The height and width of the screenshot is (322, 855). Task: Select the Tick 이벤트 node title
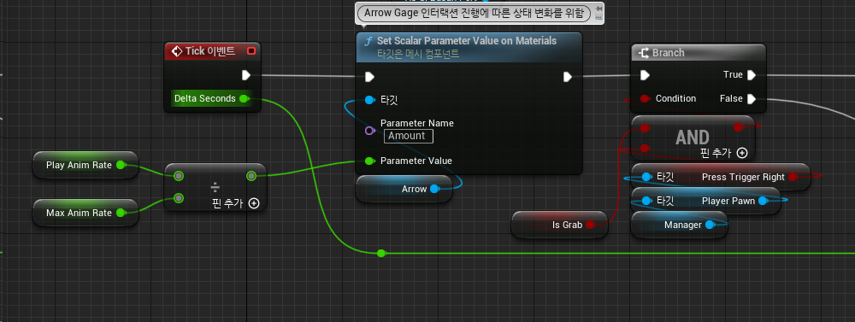point(210,51)
